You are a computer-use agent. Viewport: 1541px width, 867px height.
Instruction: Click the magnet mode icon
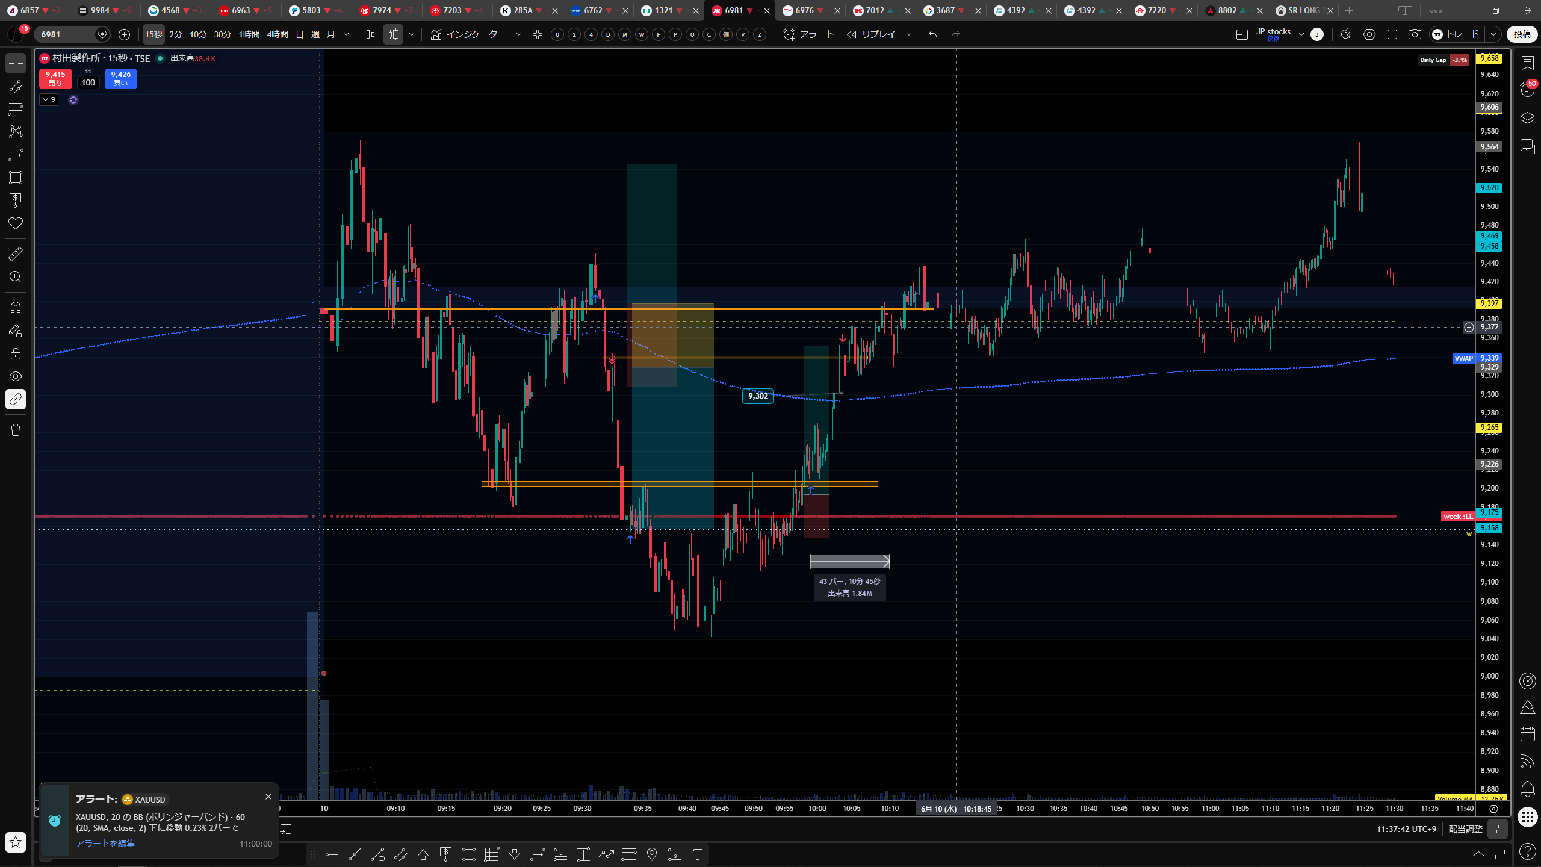point(16,308)
